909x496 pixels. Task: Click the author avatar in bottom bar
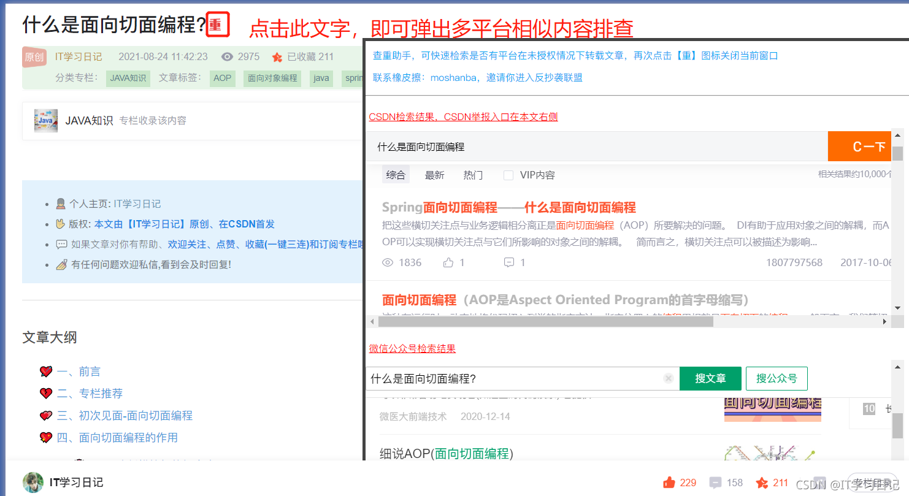coord(33,483)
